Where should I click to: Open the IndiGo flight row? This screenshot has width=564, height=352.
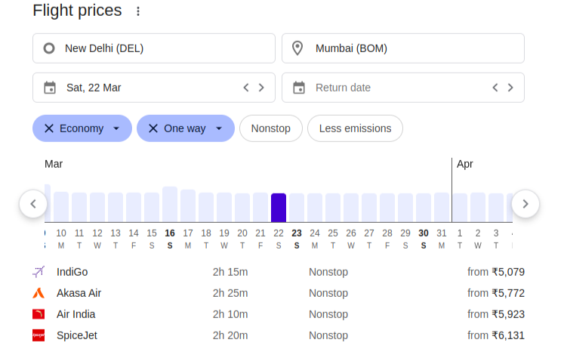click(279, 272)
